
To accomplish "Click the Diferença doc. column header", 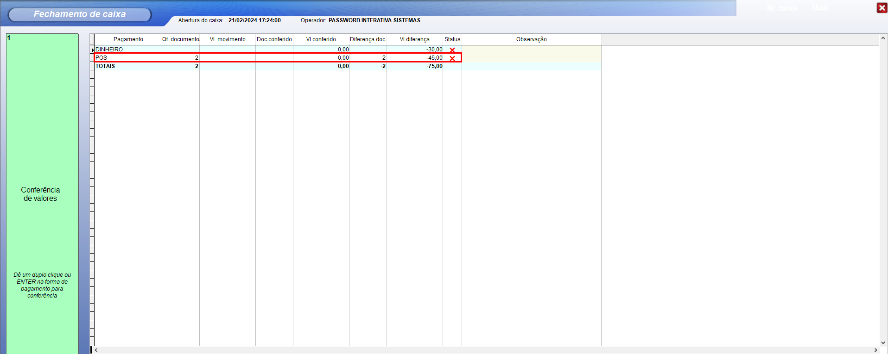I will tap(368, 39).
